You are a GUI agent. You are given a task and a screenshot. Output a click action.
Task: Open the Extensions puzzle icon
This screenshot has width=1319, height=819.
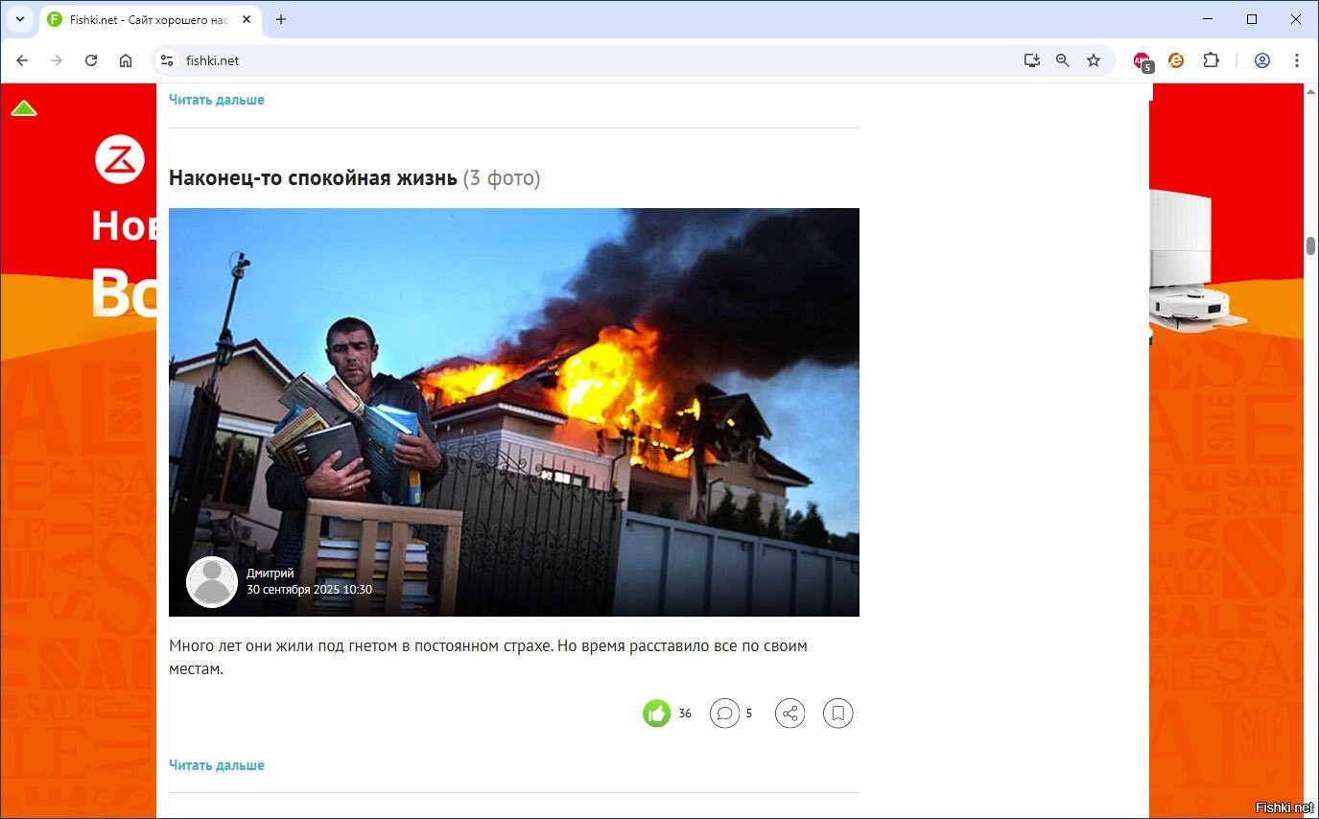[1211, 60]
